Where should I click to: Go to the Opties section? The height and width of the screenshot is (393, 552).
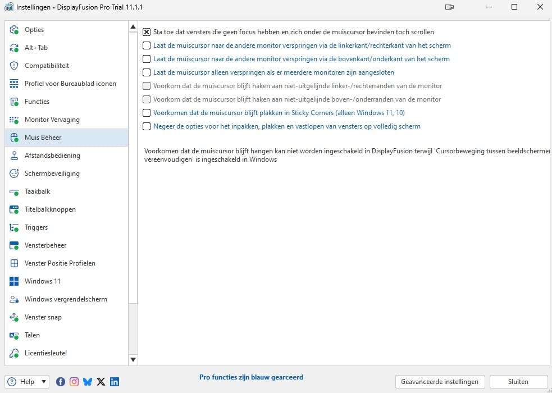coord(66,30)
